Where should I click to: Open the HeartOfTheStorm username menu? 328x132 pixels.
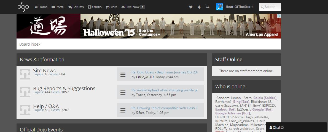(240, 7)
